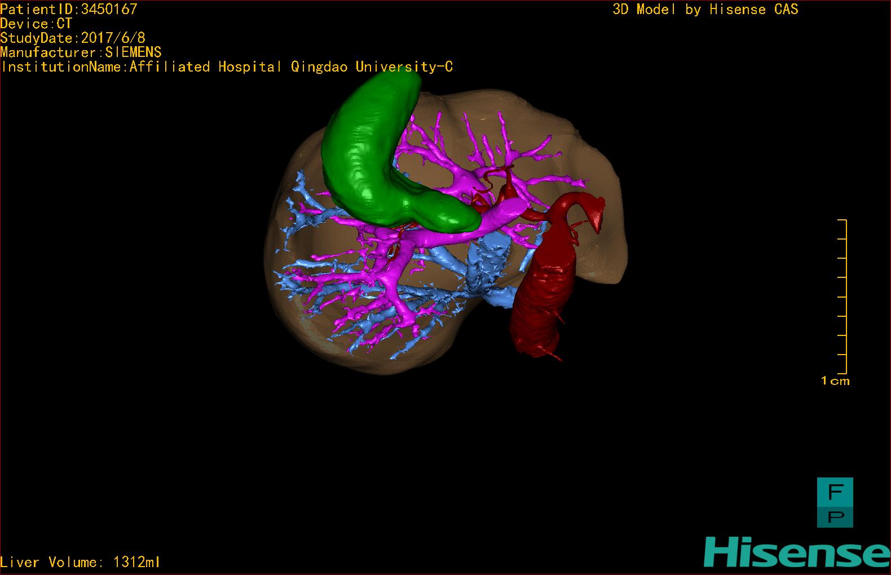Image resolution: width=891 pixels, height=575 pixels.
Task: Select the StudyDate:2017/6/8 text
Action: (x=73, y=38)
